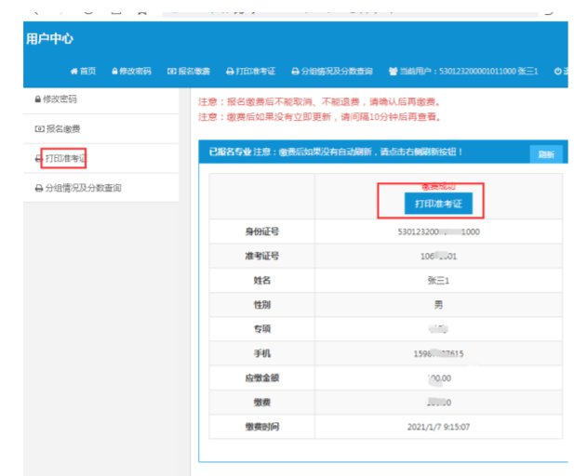This screenshot has height=476, width=574.
Task: Click the name value 张三1 in the table
Action: point(437,281)
